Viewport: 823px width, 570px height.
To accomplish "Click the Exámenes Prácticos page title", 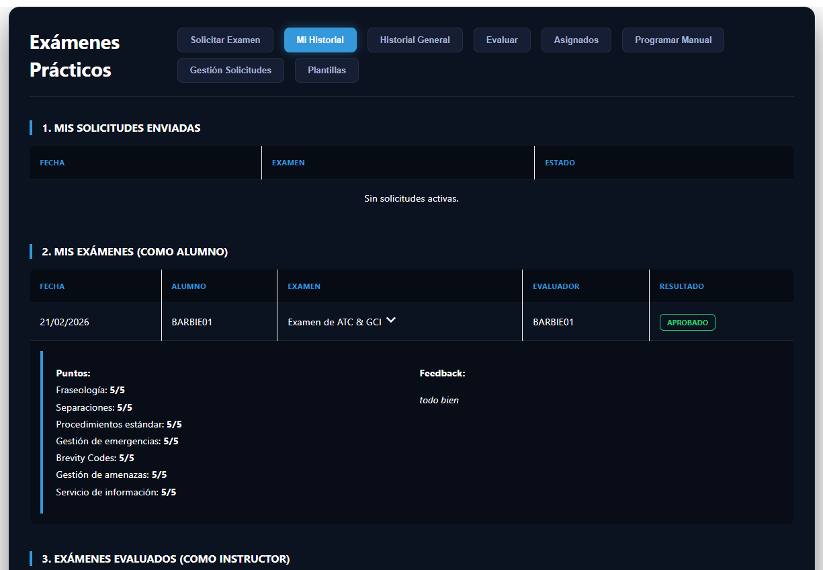I will tap(75, 56).
